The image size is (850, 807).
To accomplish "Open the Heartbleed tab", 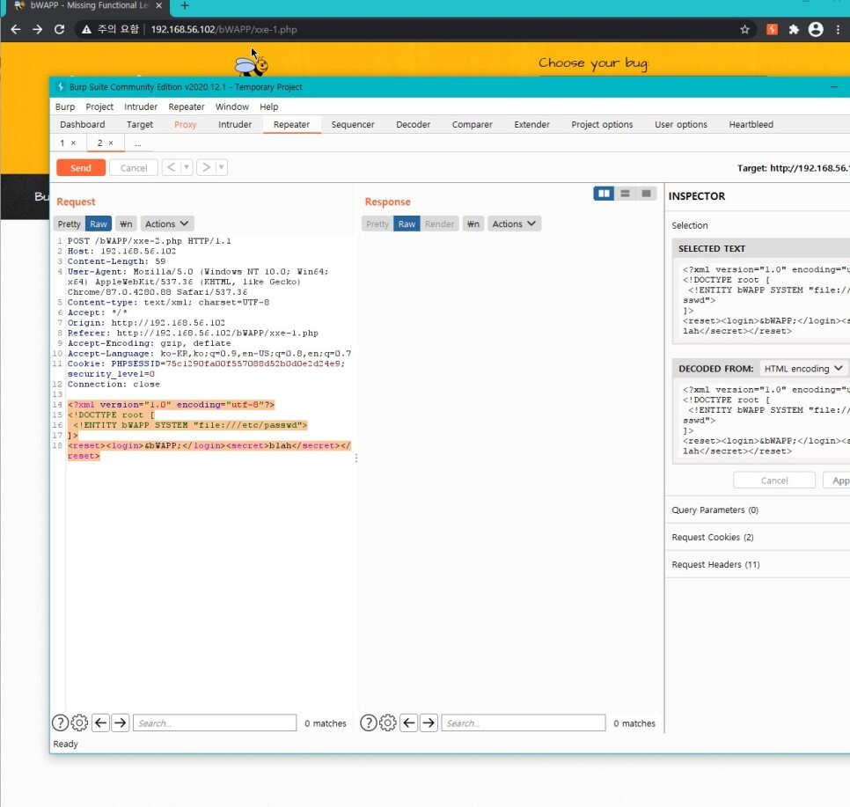I will click(751, 124).
